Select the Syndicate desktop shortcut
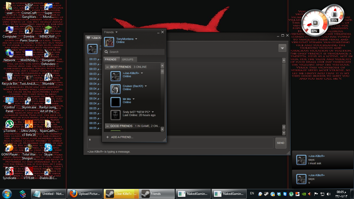The width and height of the screenshot is (354, 199). click(x=10, y=173)
